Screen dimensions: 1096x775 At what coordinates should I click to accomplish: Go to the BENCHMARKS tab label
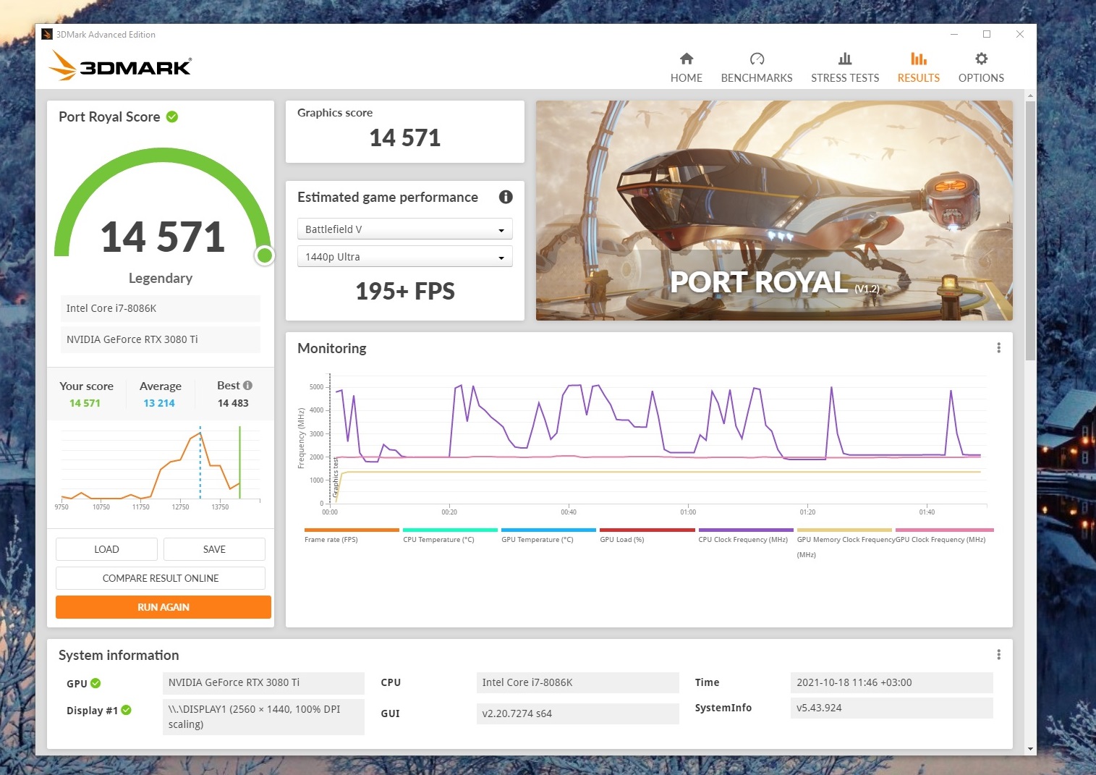click(x=757, y=78)
